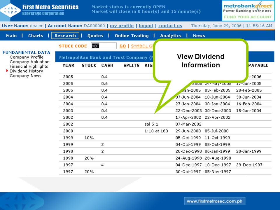Open Company Profile in Fundamental Data
This screenshot has width=280, height=210.
click(x=27, y=57)
